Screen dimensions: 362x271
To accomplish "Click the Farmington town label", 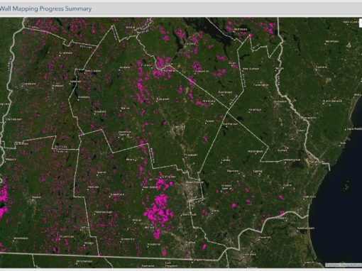I will (x=262, y=85).
